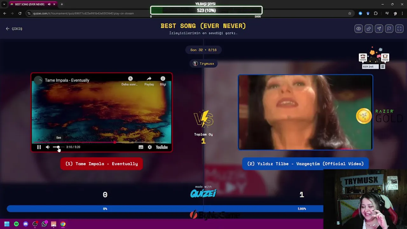Play the Yıldız Tilbe video thumbnail
This screenshot has height=229, width=407.
[305, 112]
